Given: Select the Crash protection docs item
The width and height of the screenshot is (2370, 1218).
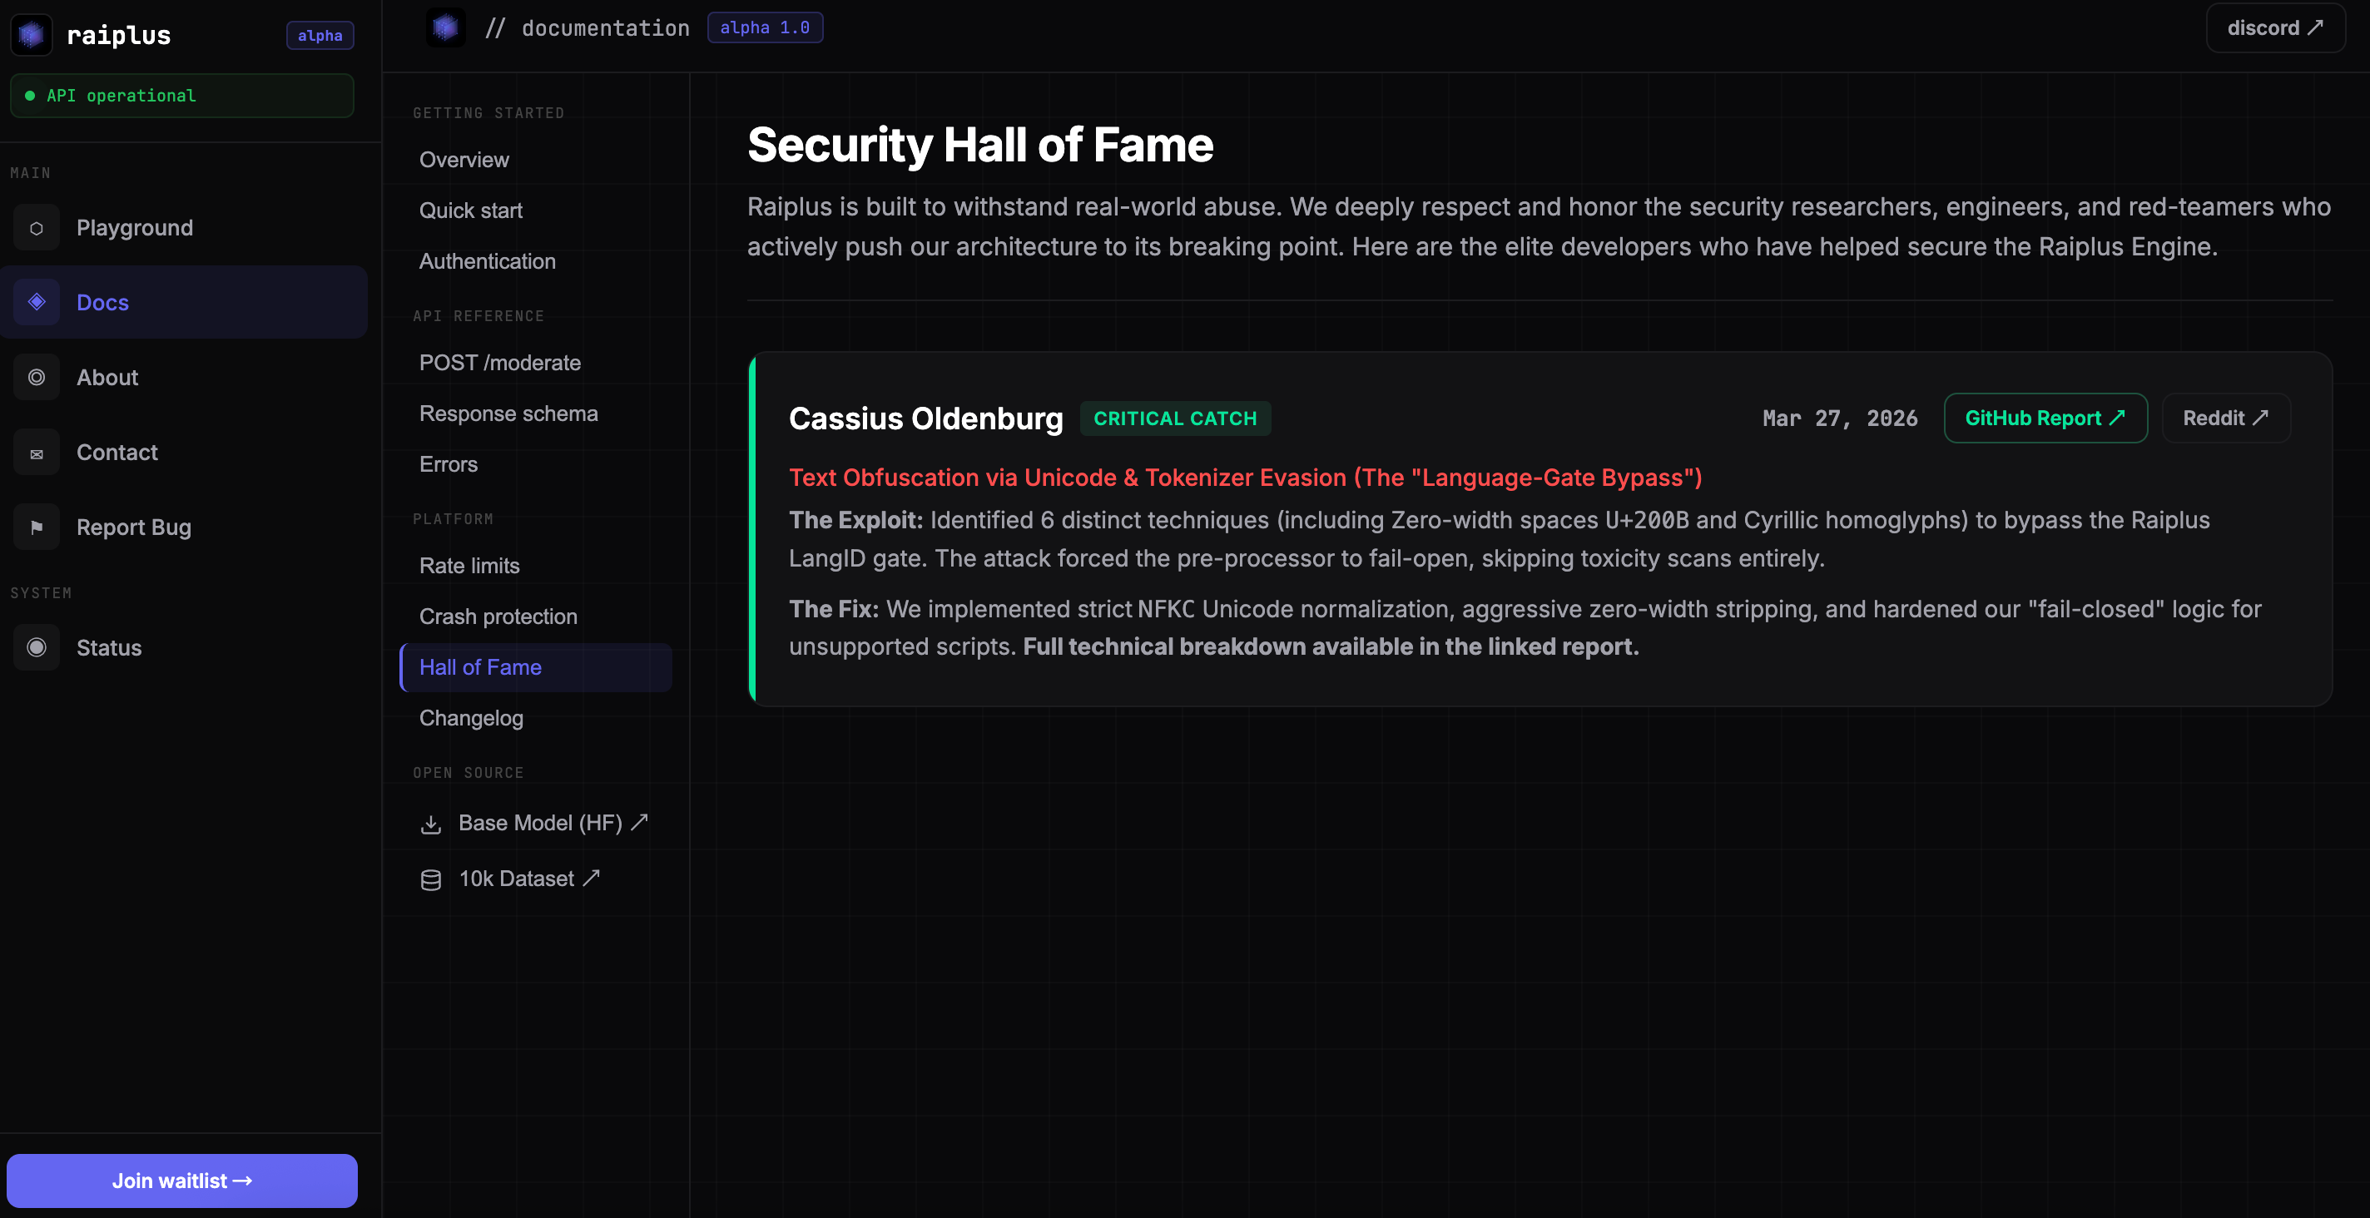Looking at the screenshot, I should [498, 616].
